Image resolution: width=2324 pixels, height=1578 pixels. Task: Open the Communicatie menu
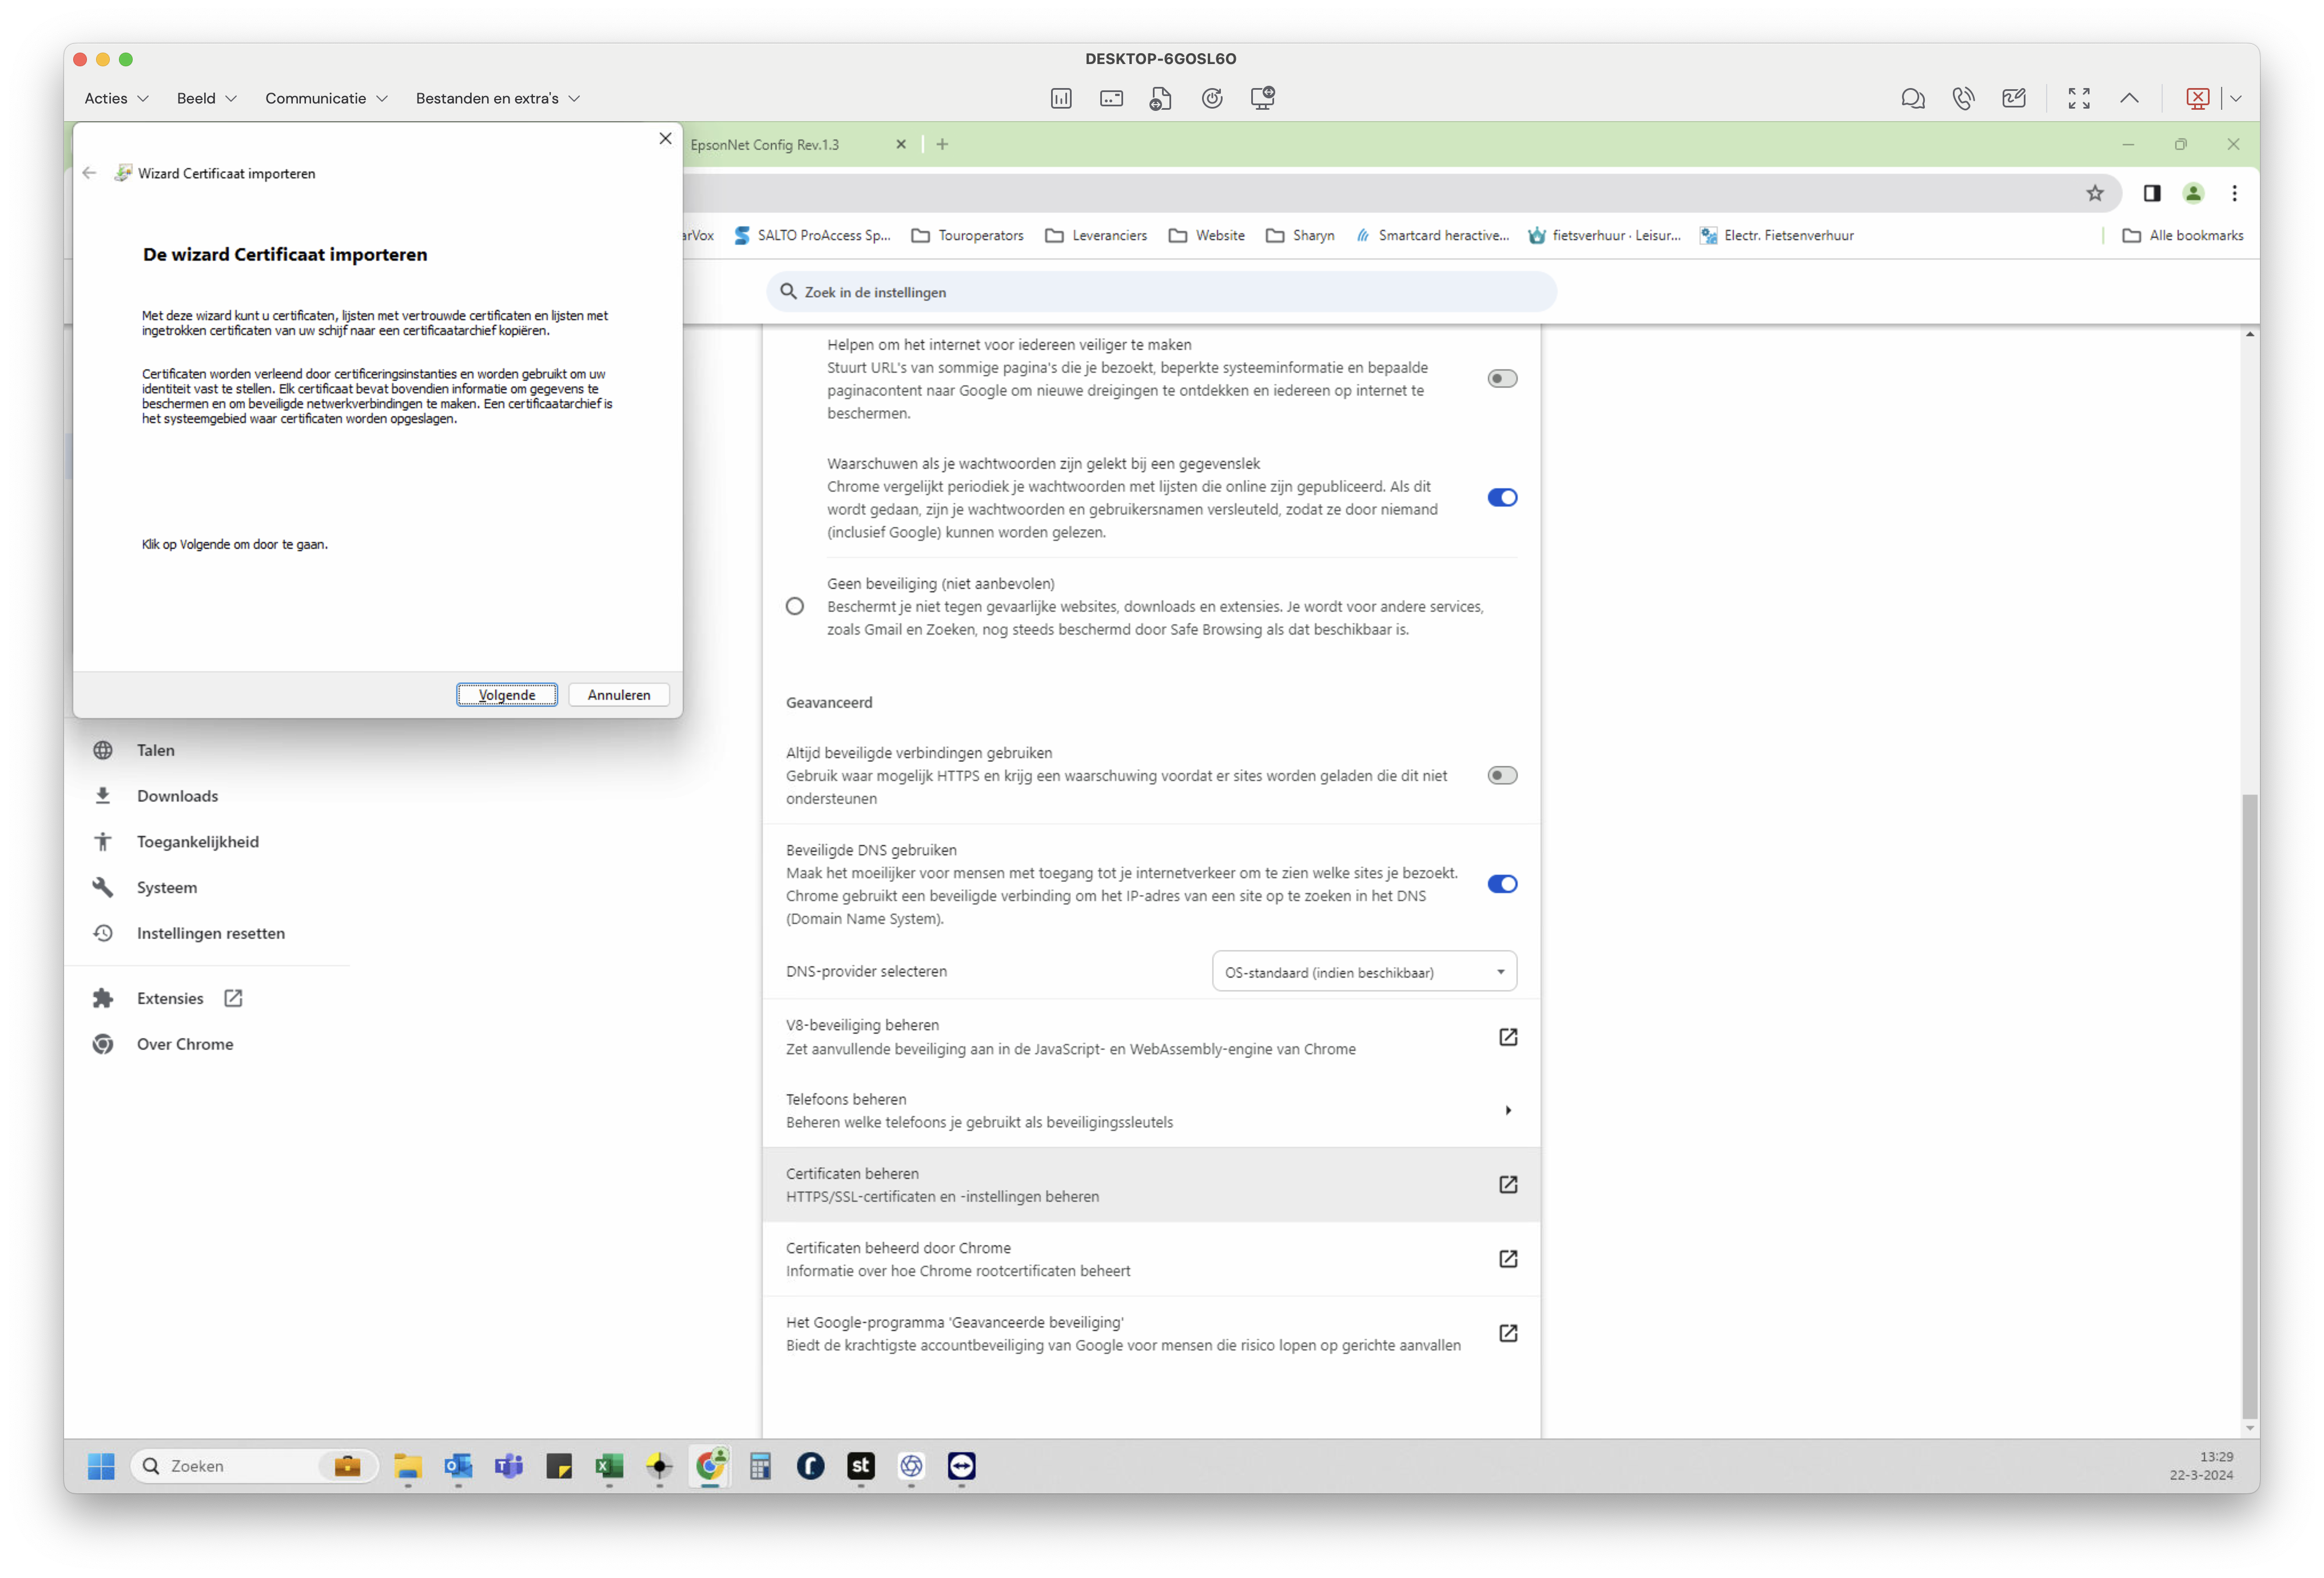click(x=326, y=98)
